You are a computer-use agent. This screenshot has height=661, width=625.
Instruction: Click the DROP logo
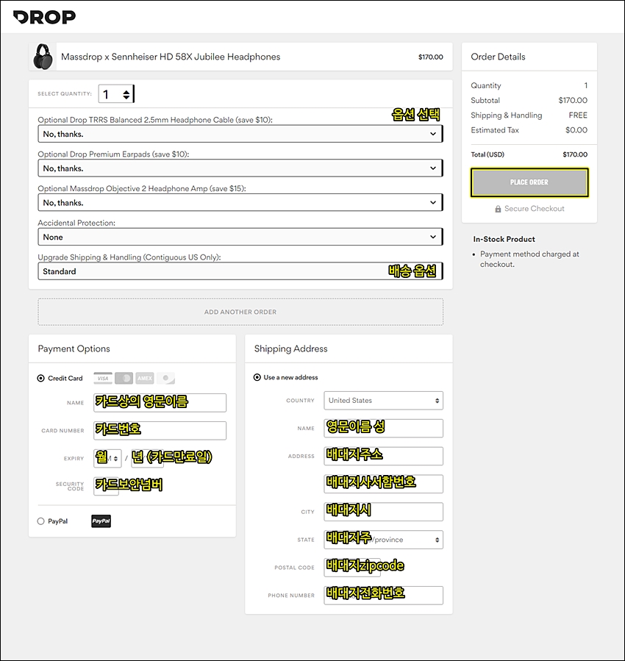click(44, 17)
